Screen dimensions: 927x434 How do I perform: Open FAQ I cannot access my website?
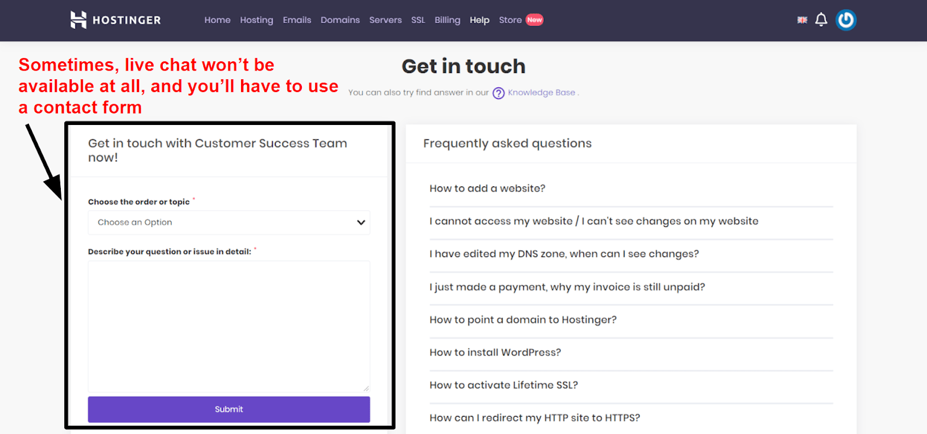594,221
